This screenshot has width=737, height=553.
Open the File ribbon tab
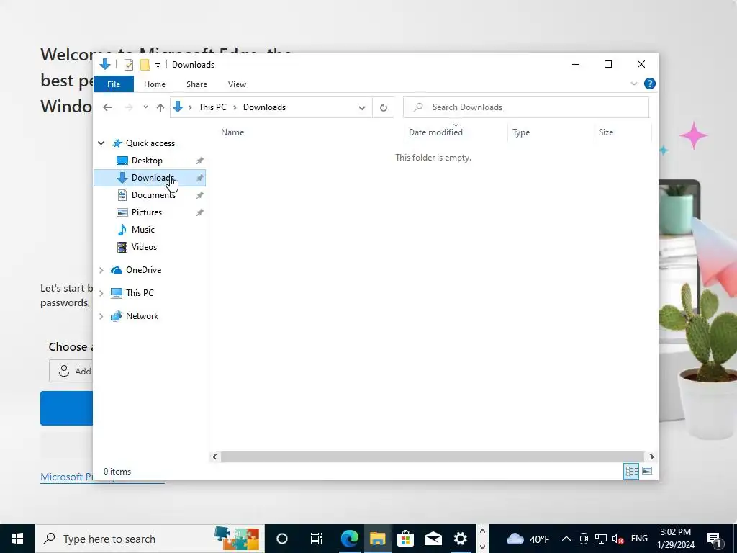114,84
